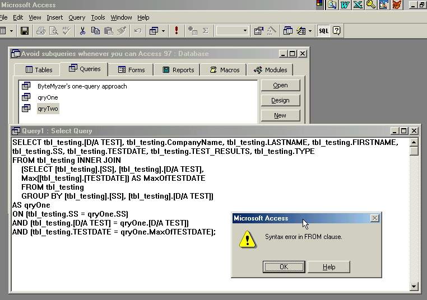This screenshot has height=300, width=427.
Task: Switch to the Macros tab
Action: pos(224,70)
